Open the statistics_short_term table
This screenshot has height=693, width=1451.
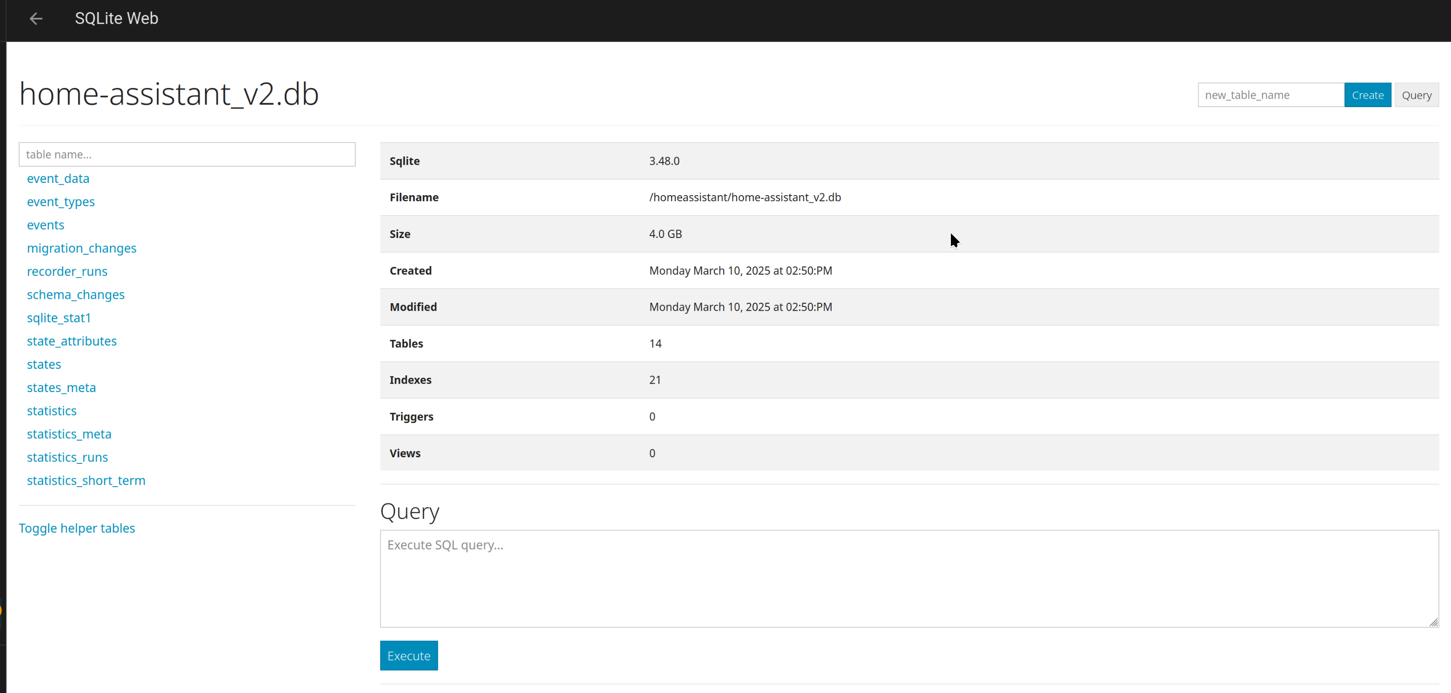[x=86, y=480]
